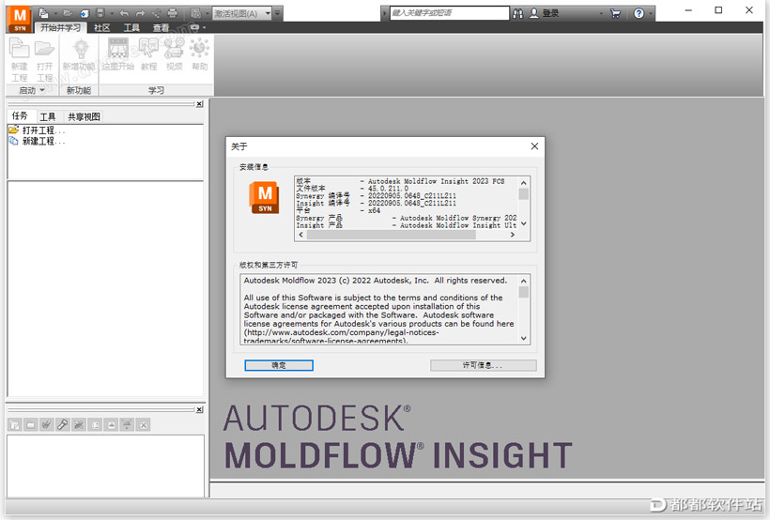Open the dropdown arrow next to New icon
The width and height of the screenshot is (770, 520).
(x=55, y=13)
